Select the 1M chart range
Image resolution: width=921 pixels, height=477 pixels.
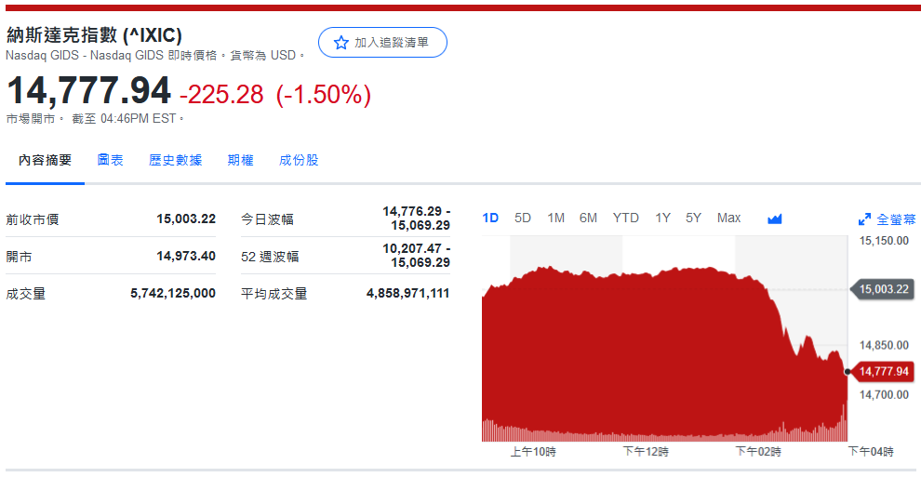(555, 219)
